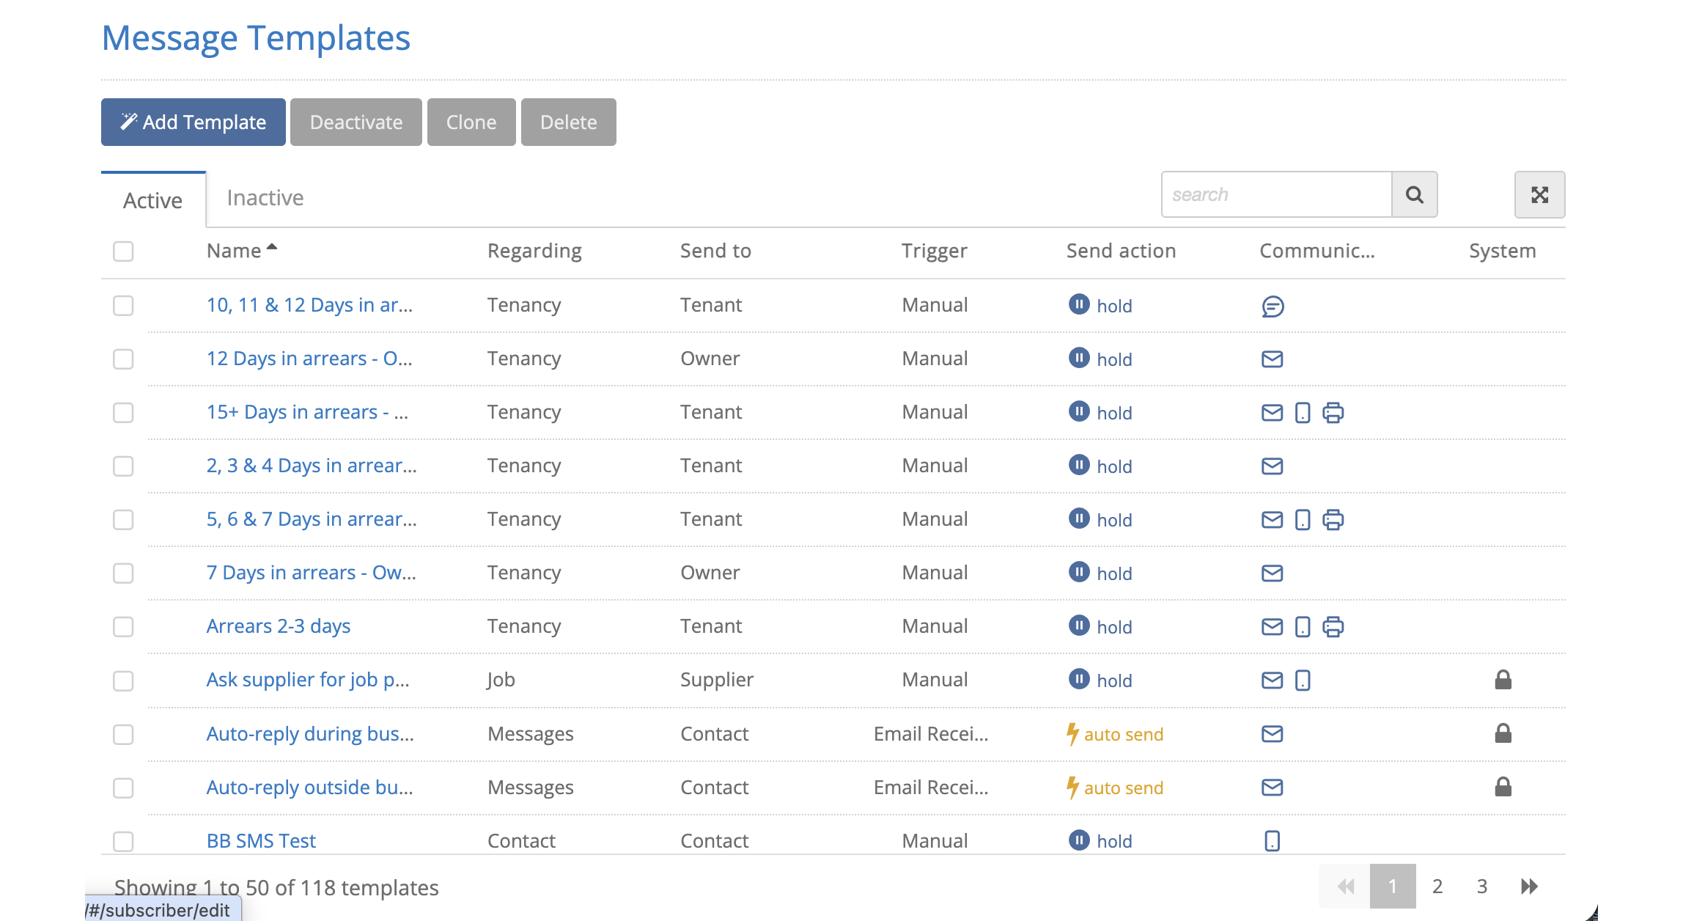Select checkbox for 15+ Days in arrears
The width and height of the screenshot is (1683, 921).
[123, 412]
